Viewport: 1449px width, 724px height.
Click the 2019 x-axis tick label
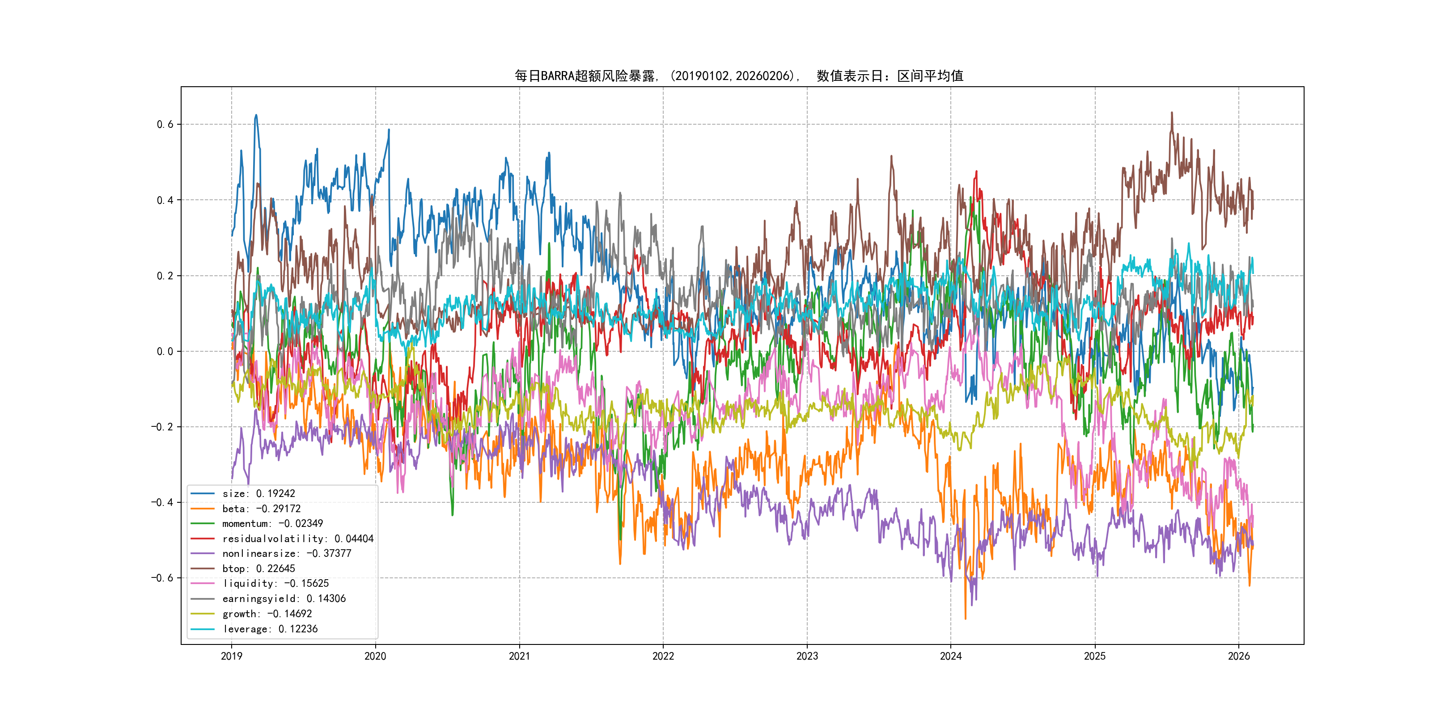(231, 656)
